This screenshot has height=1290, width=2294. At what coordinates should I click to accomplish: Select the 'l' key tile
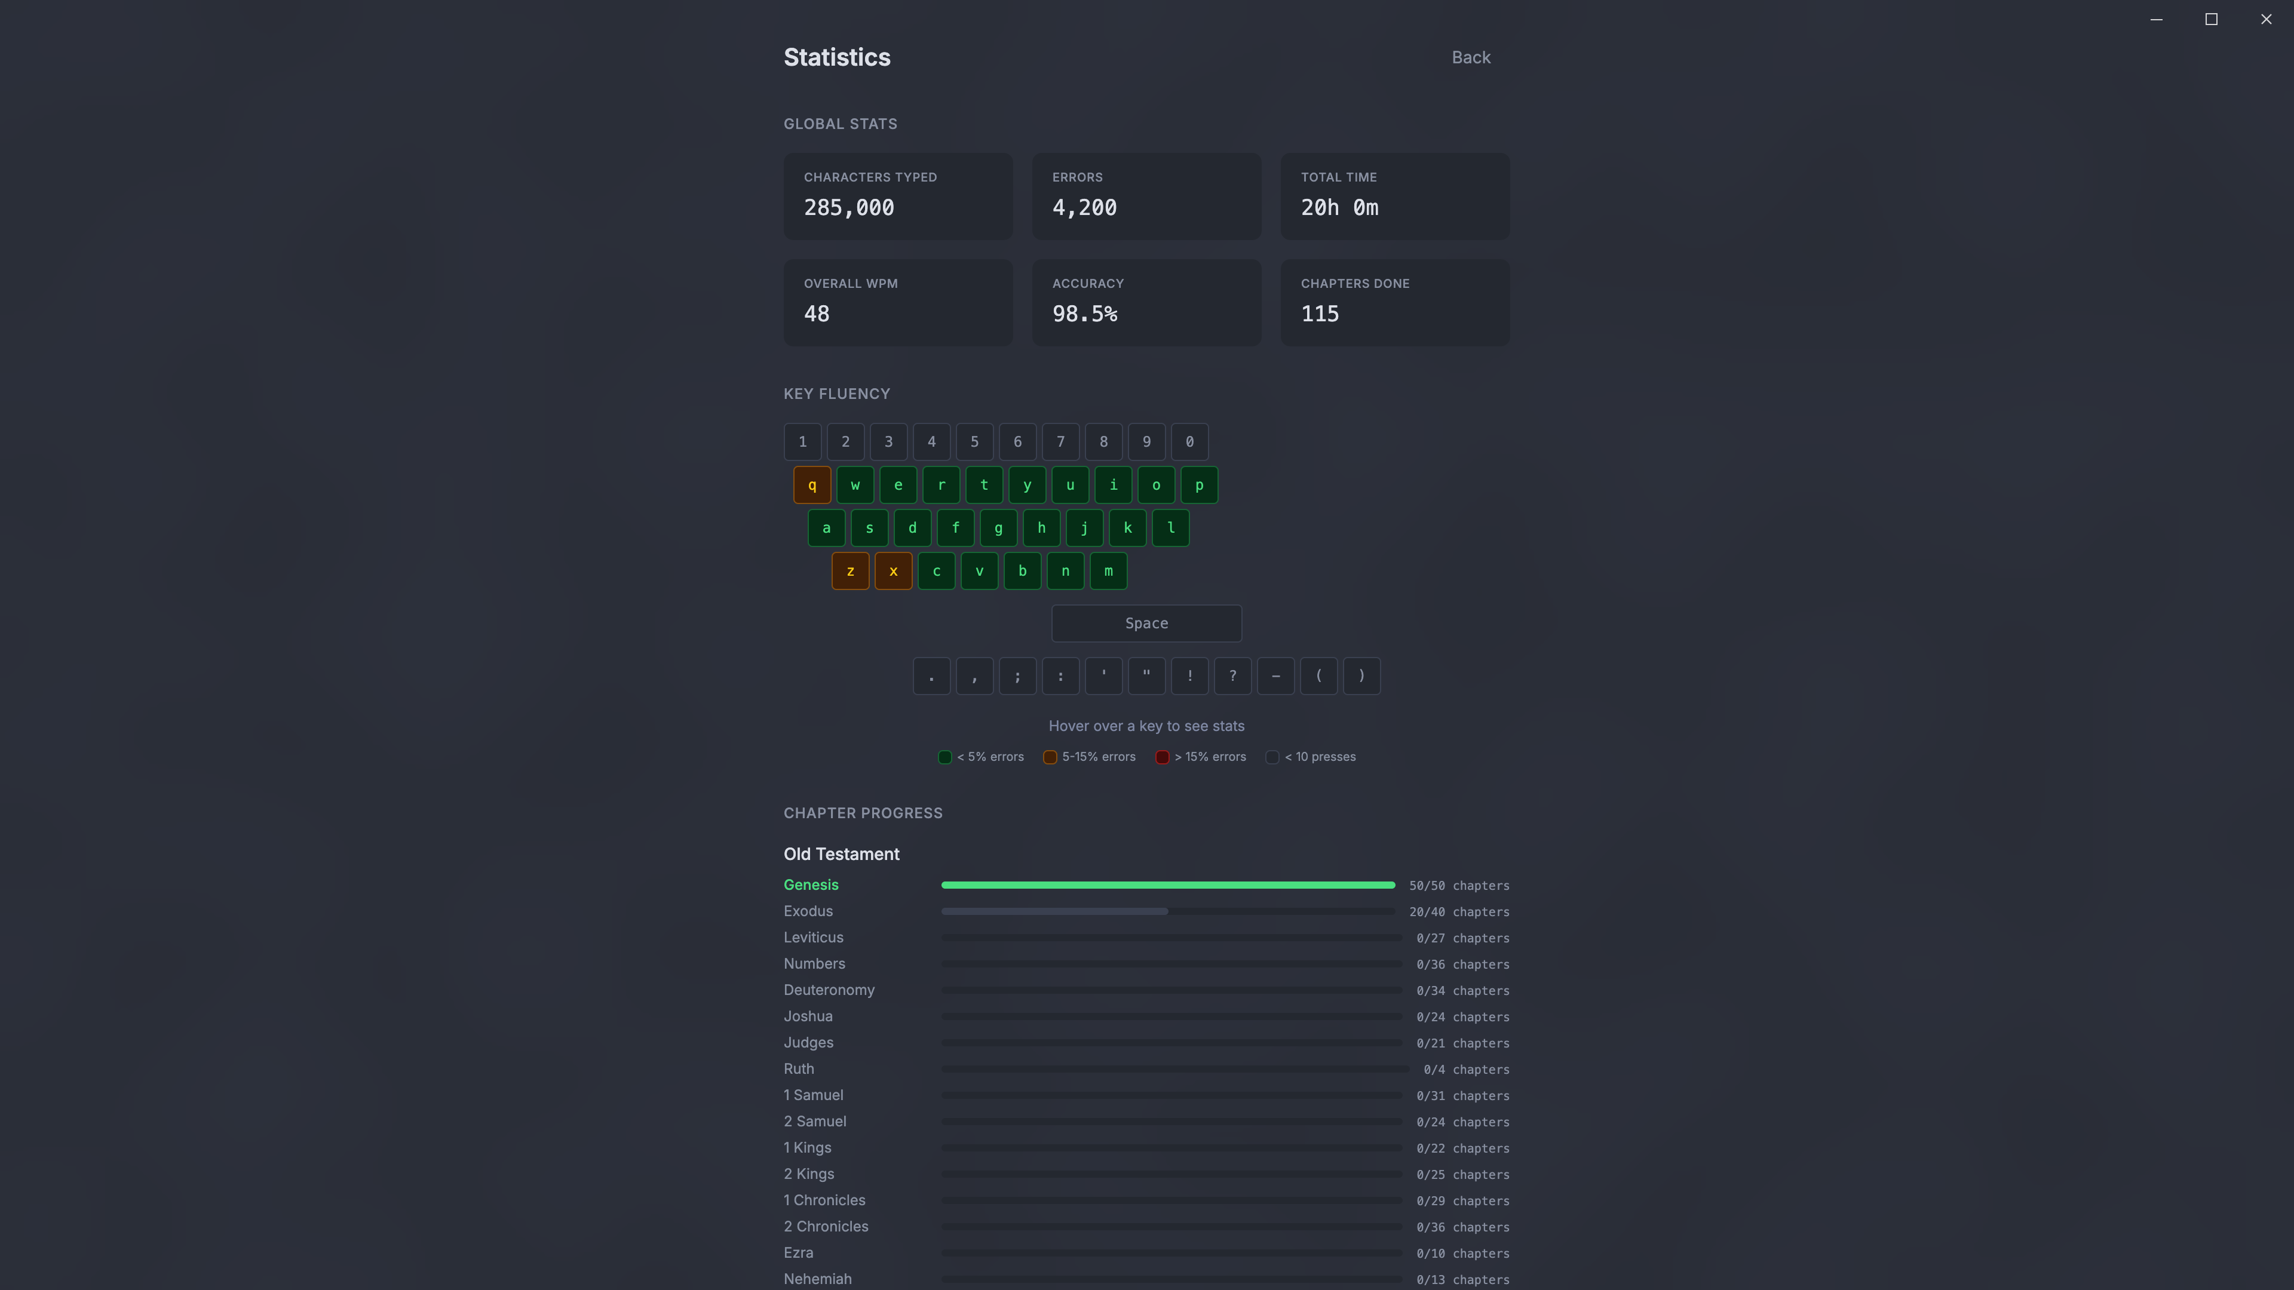[x=1170, y=528]
